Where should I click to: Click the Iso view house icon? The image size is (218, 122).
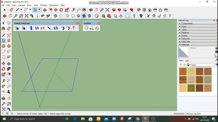click(x=139, y=10)
